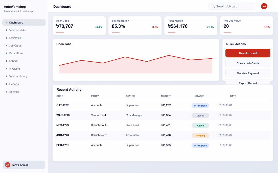Click date 2026-09-05

click(225, 145)
